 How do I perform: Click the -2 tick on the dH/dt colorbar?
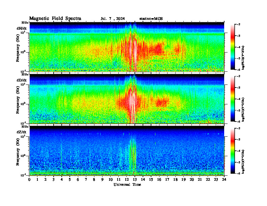point(238,25)
